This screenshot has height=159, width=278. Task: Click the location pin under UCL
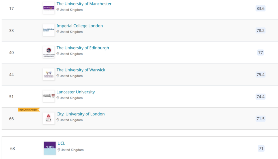click(59, 150)
